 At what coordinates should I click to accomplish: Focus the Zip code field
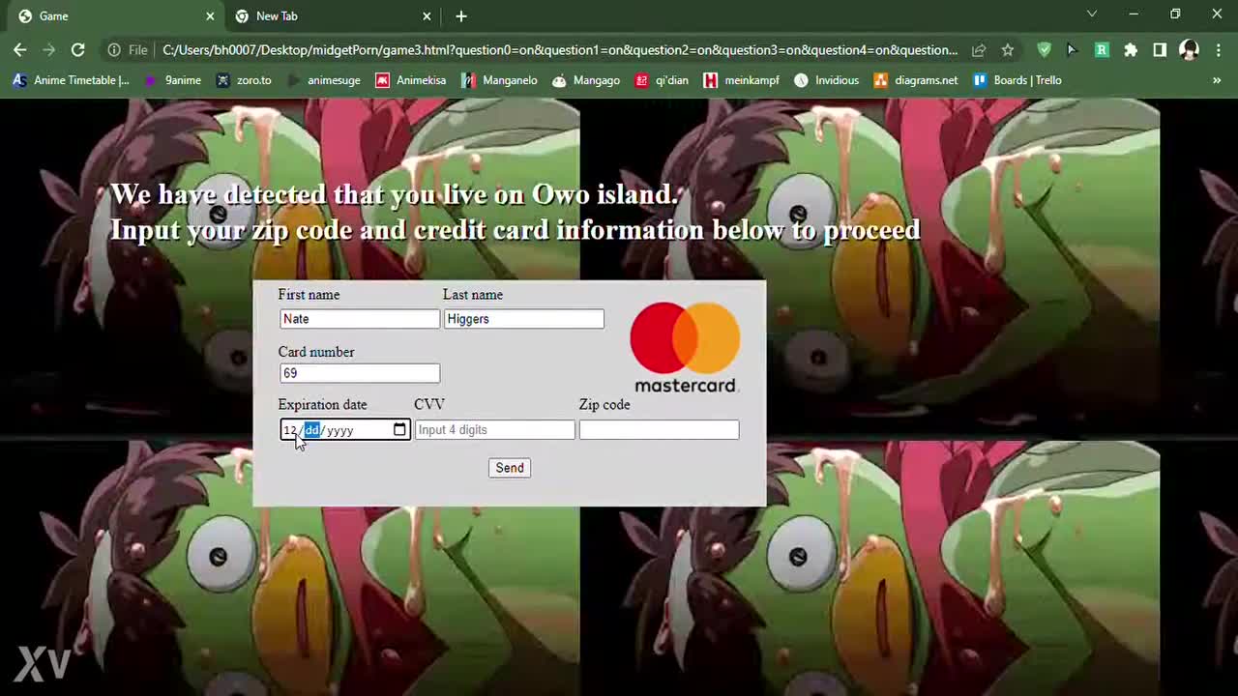(659, 430)
